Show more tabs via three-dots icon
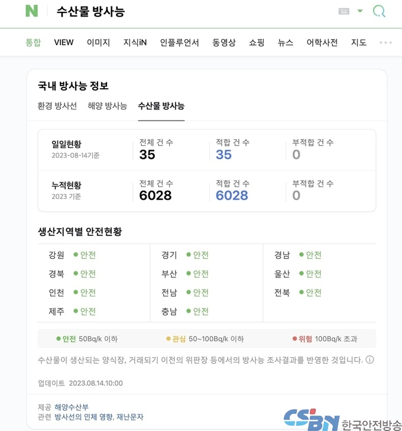The height and width of the screenshot is (431, 402). tap(385, 43)
